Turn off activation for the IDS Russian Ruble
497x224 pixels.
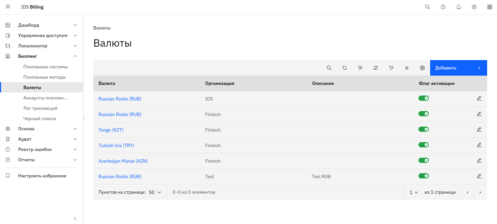tap(423, 98)
